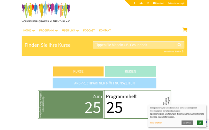Viewport: 209px width, 130px height.
Task: Go to PODCAST page
Action: [89, 31]
